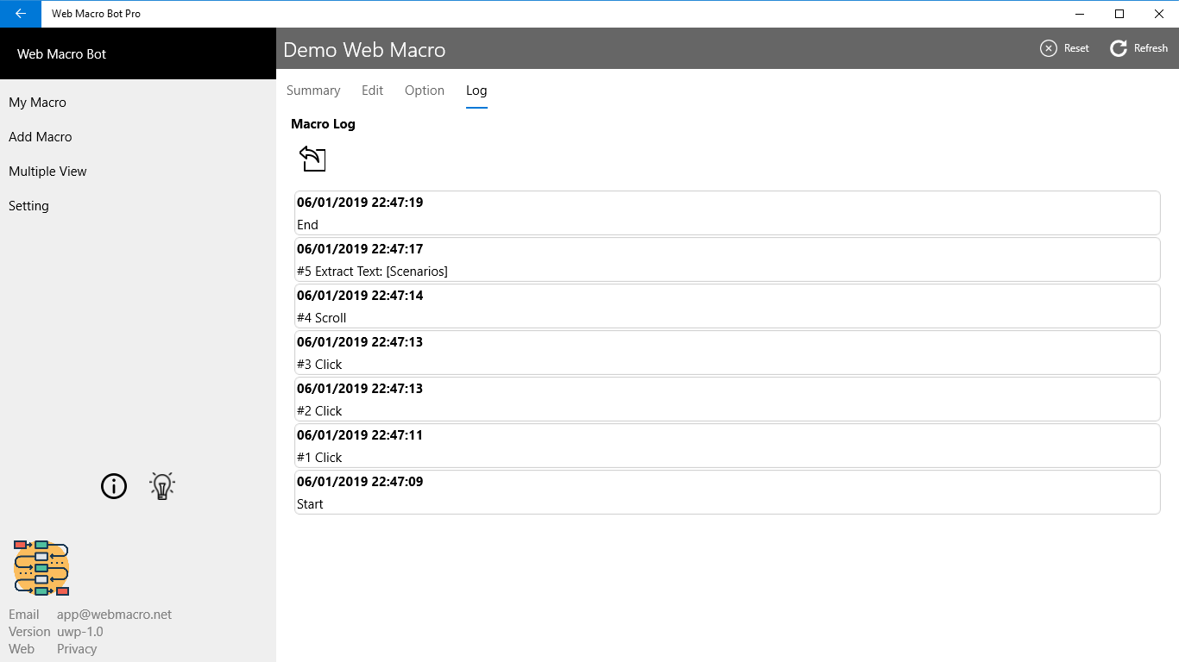
Task: Select the log entry labeled End
Action: 727,213
